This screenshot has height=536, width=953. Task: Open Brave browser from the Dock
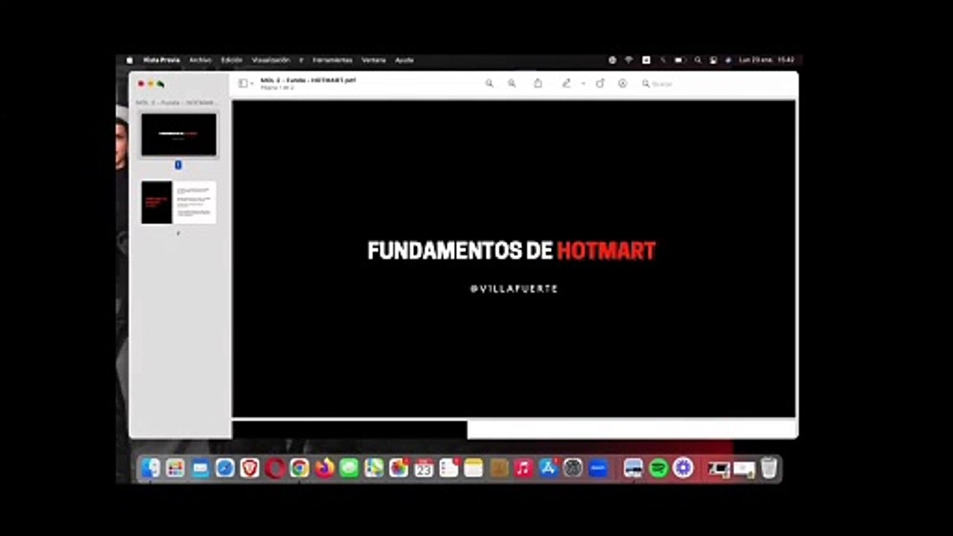pos(249,468)
